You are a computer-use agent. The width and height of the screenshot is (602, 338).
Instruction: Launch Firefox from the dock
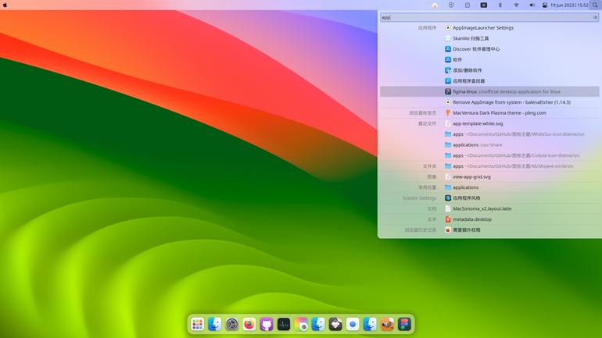249,325
